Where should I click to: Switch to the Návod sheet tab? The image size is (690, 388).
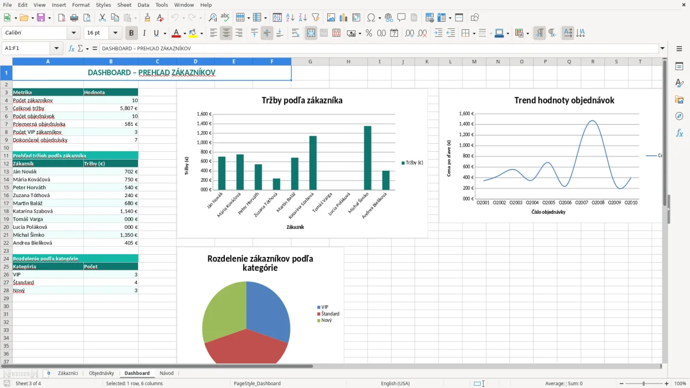(x=167, y=373)
